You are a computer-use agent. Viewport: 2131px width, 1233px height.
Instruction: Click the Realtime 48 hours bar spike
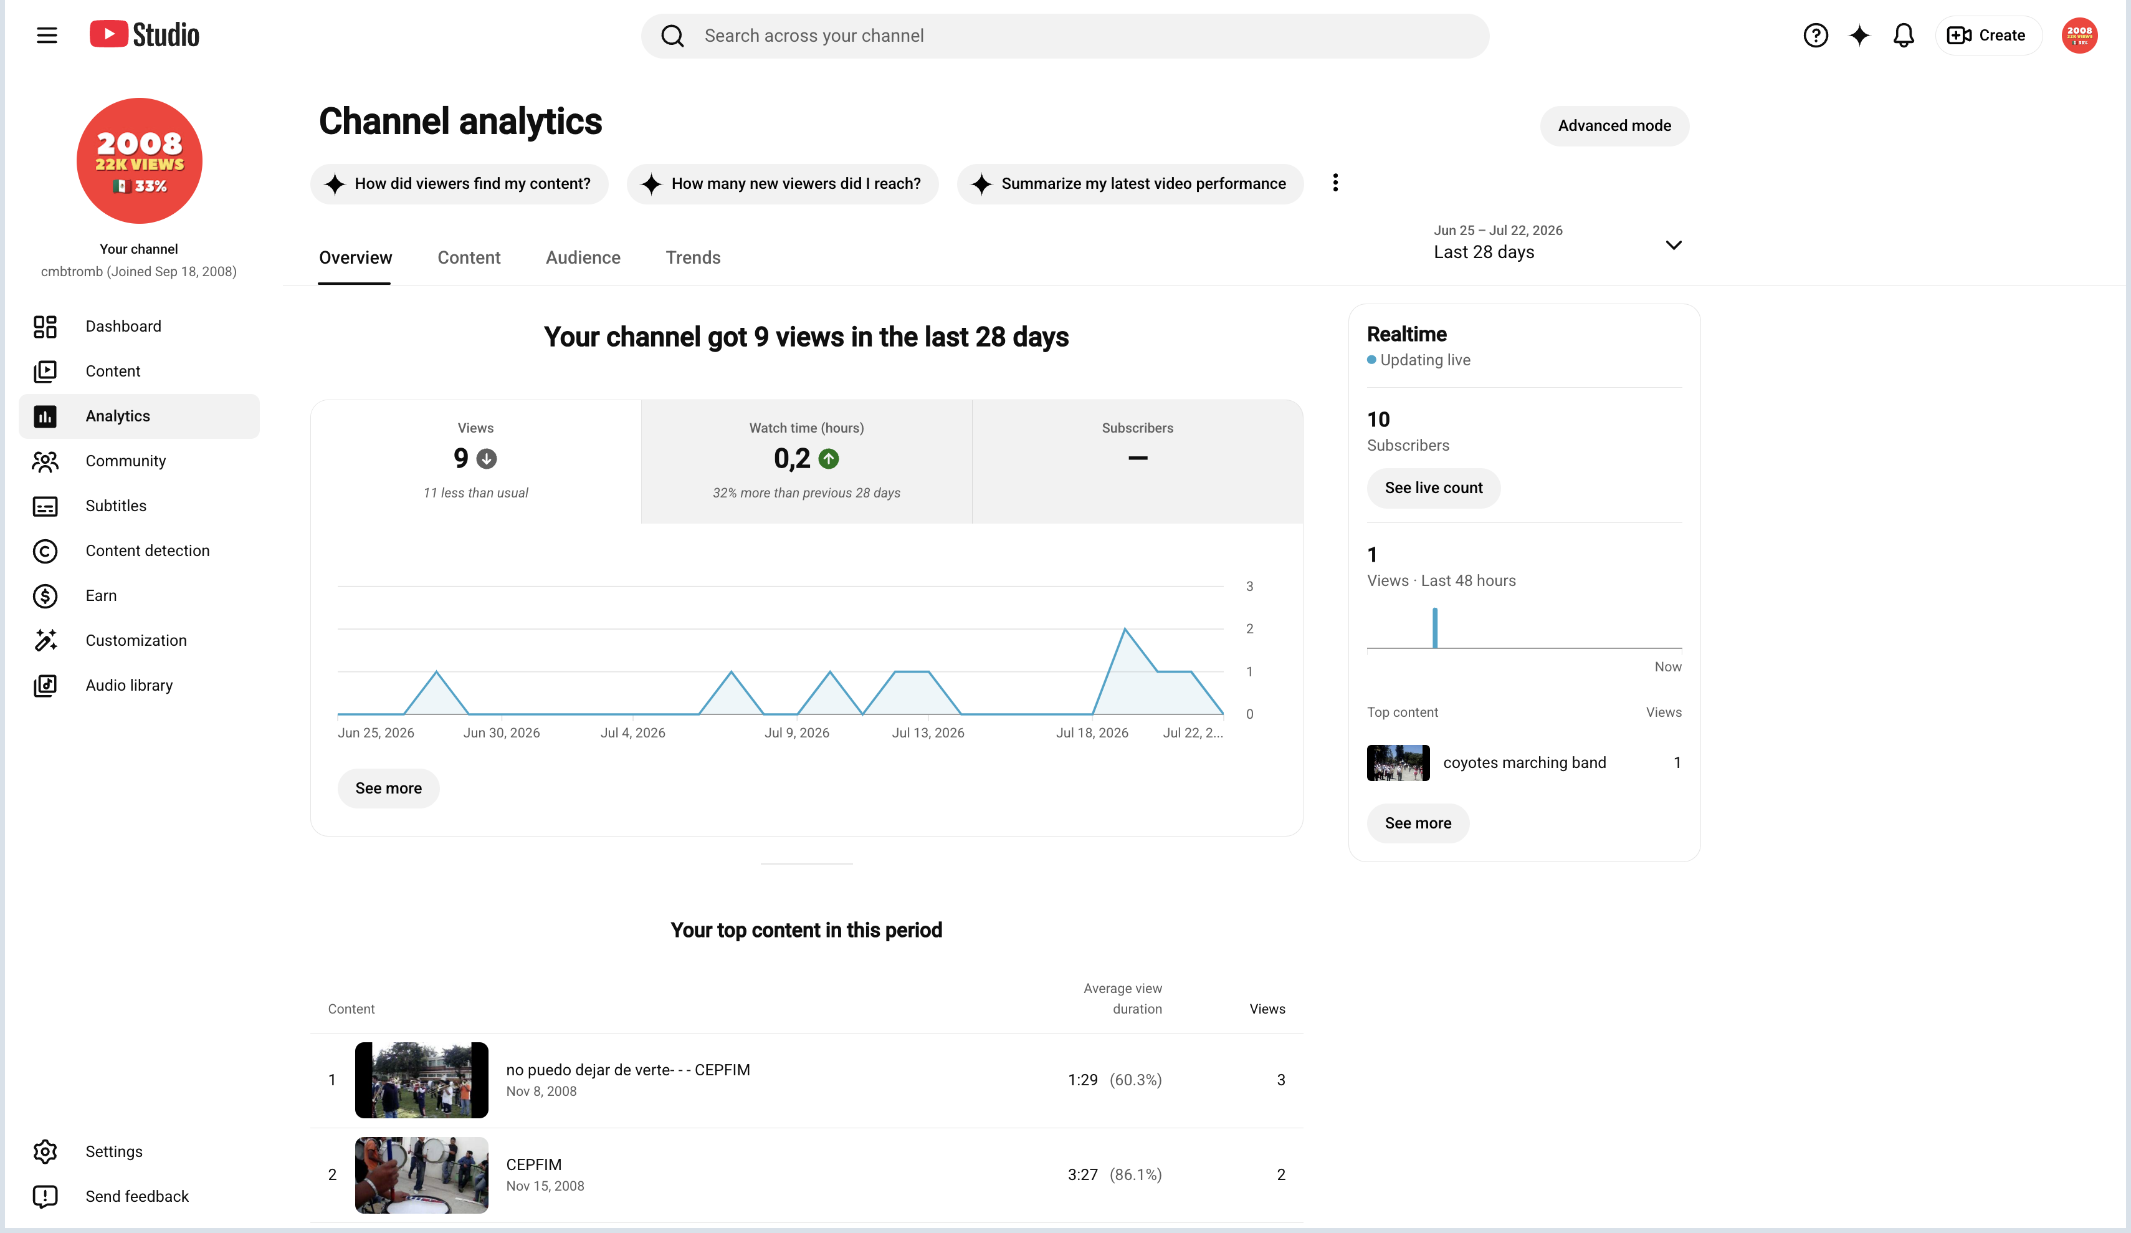pyautogui.click(x=1435, y=627)
